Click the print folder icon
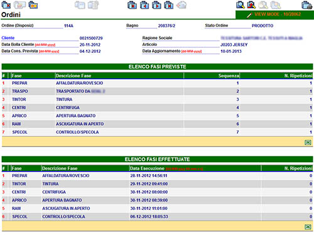This screenshot has width=314, height=235. pyautogui.click(x=307, y=5)
